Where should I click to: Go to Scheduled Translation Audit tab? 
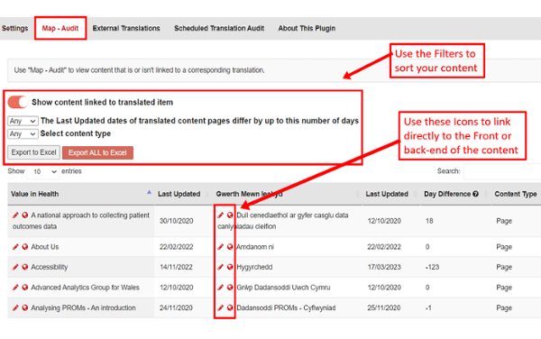tap(219, 28)
